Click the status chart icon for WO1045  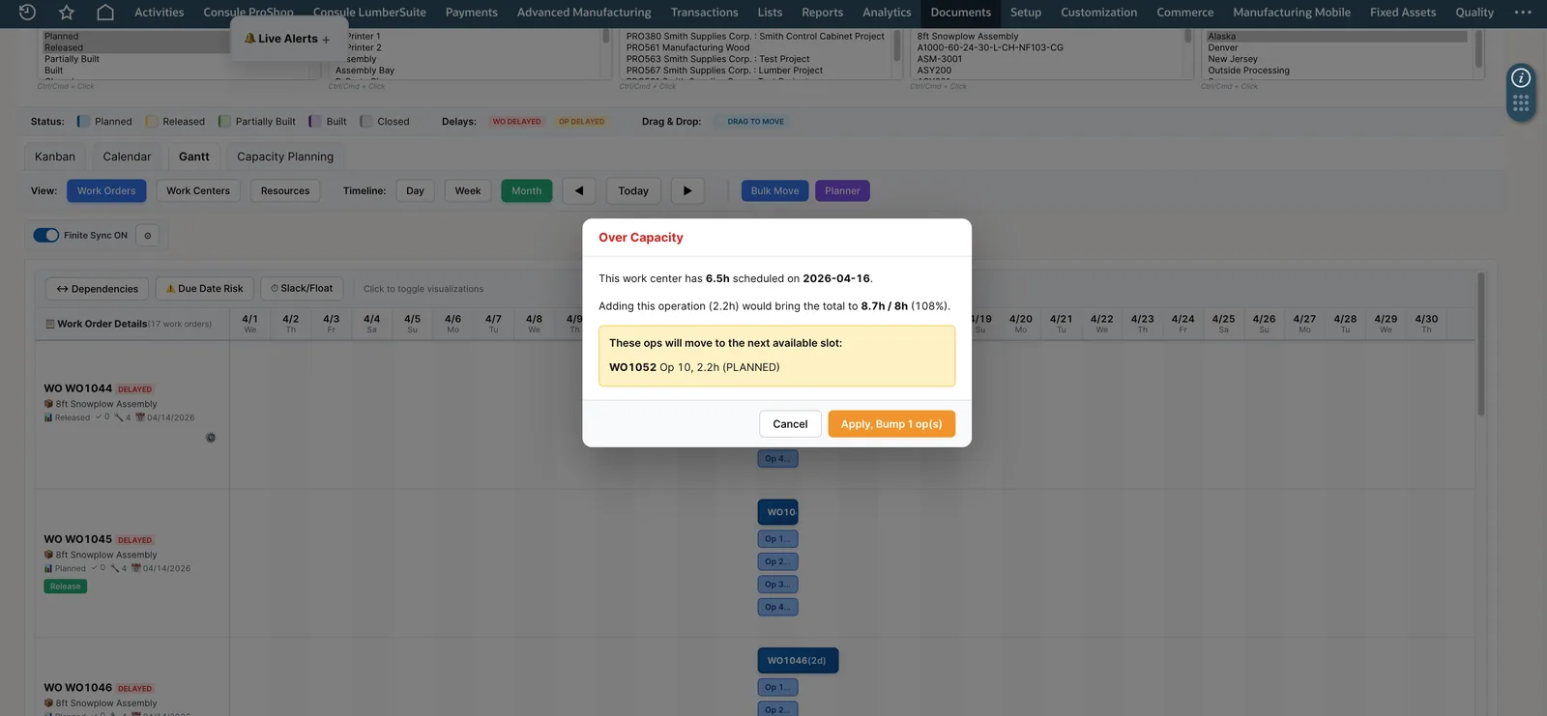pos(48,568)
